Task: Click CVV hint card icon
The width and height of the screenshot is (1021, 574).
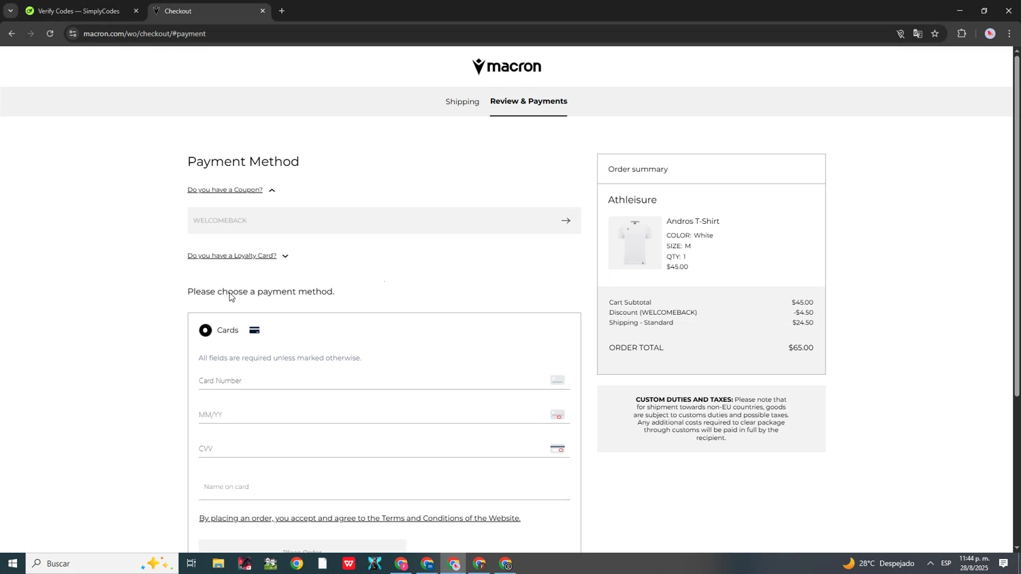Action: 557,449
